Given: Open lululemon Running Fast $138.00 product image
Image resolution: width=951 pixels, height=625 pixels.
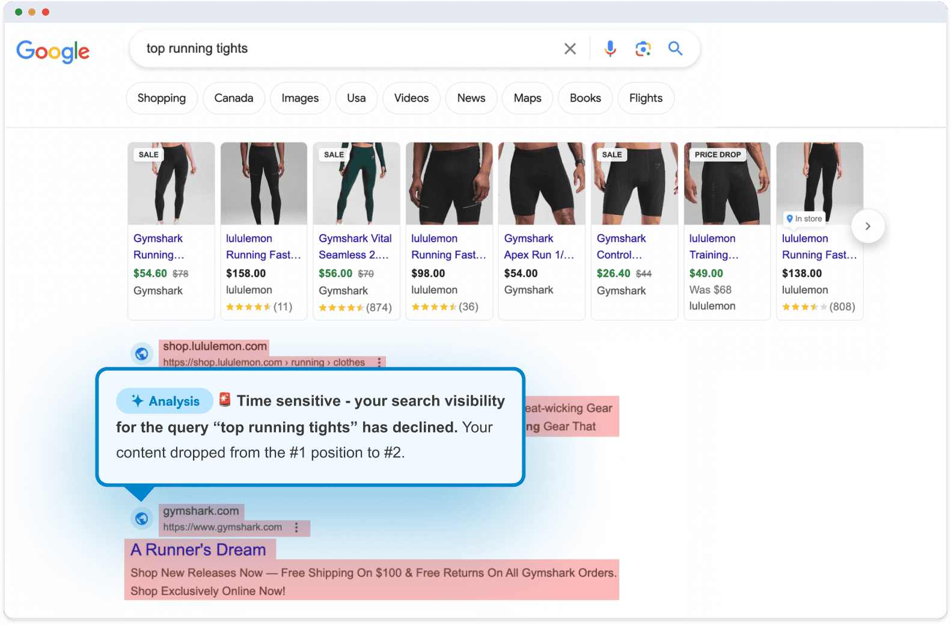Looking at the screenshot, I should coord(820,184).
